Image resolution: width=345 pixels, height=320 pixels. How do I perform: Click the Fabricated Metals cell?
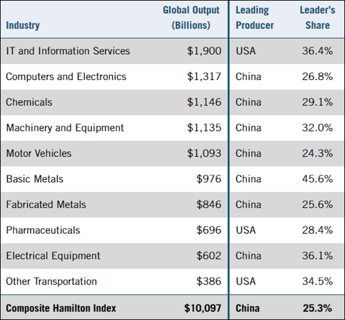click(x=46, y=205)
